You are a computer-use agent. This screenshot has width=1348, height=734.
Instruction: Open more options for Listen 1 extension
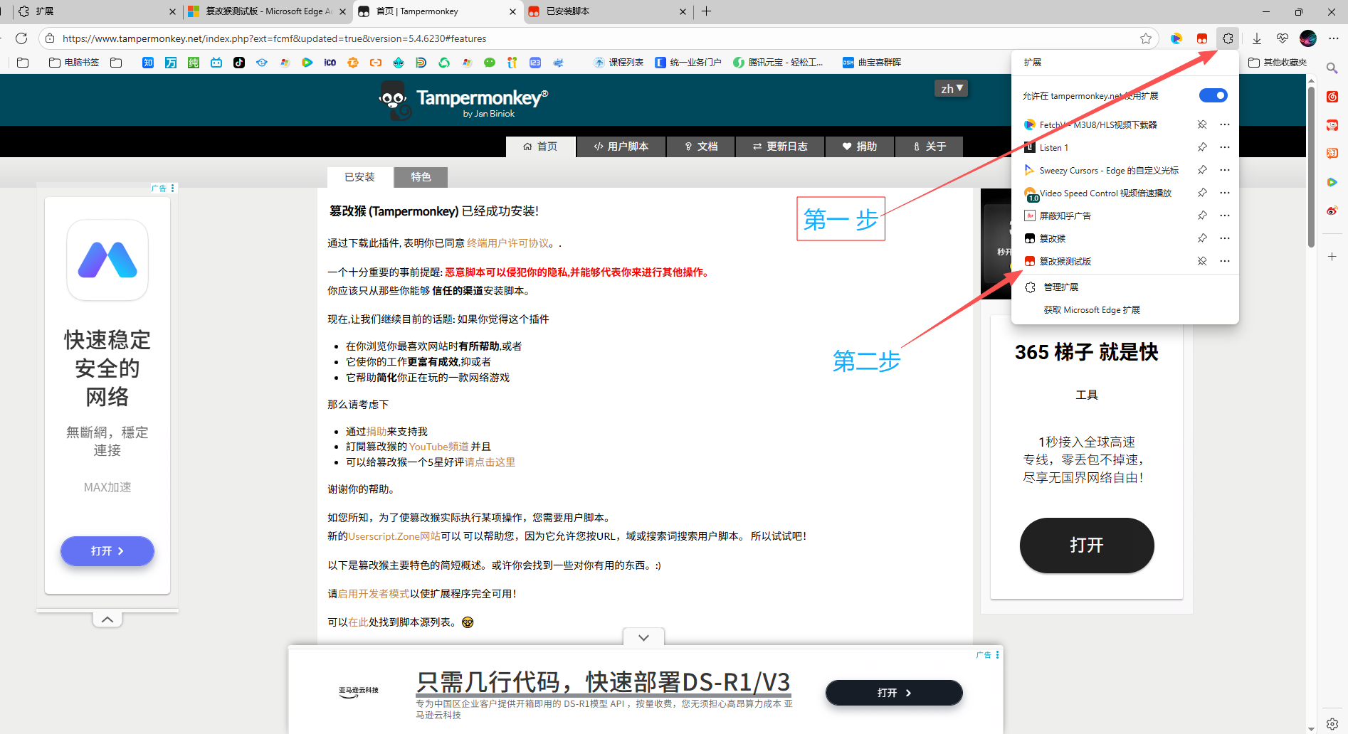(x=1224, y=147)
